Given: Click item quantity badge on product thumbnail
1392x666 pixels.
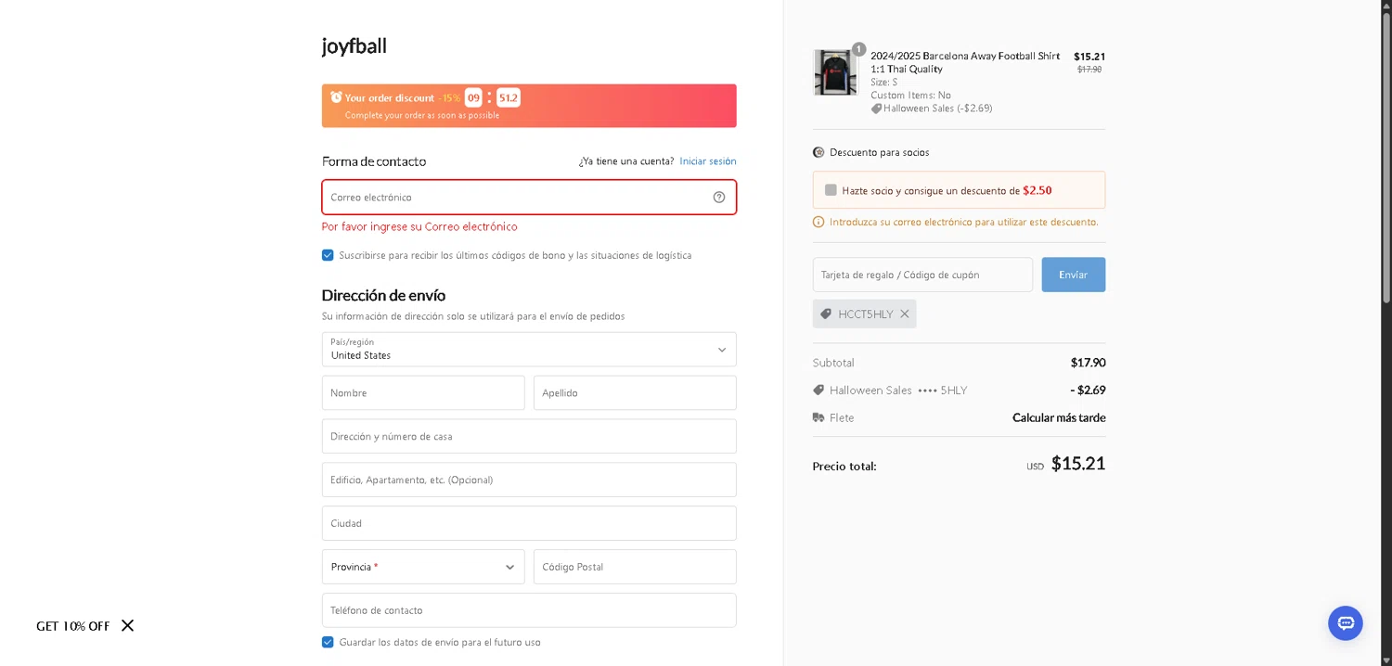Looking at the screenshot, I should 859,49.
